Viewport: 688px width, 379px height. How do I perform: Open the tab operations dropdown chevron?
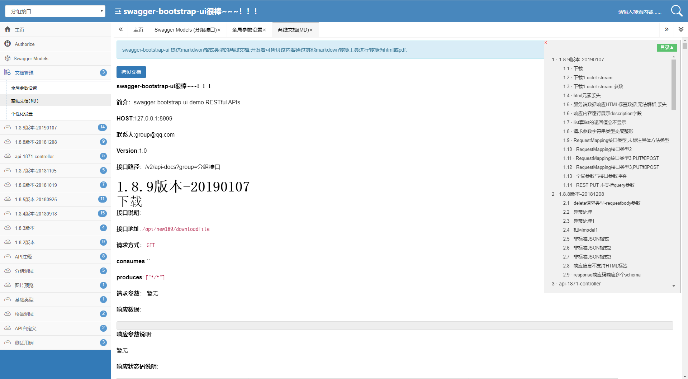click(680, 29)
